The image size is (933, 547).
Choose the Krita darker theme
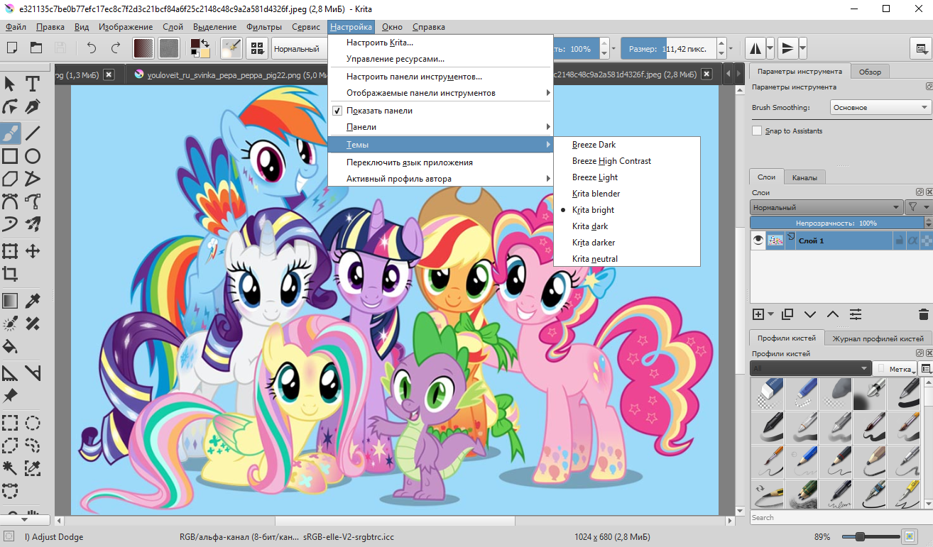click(x=594, y=243)
